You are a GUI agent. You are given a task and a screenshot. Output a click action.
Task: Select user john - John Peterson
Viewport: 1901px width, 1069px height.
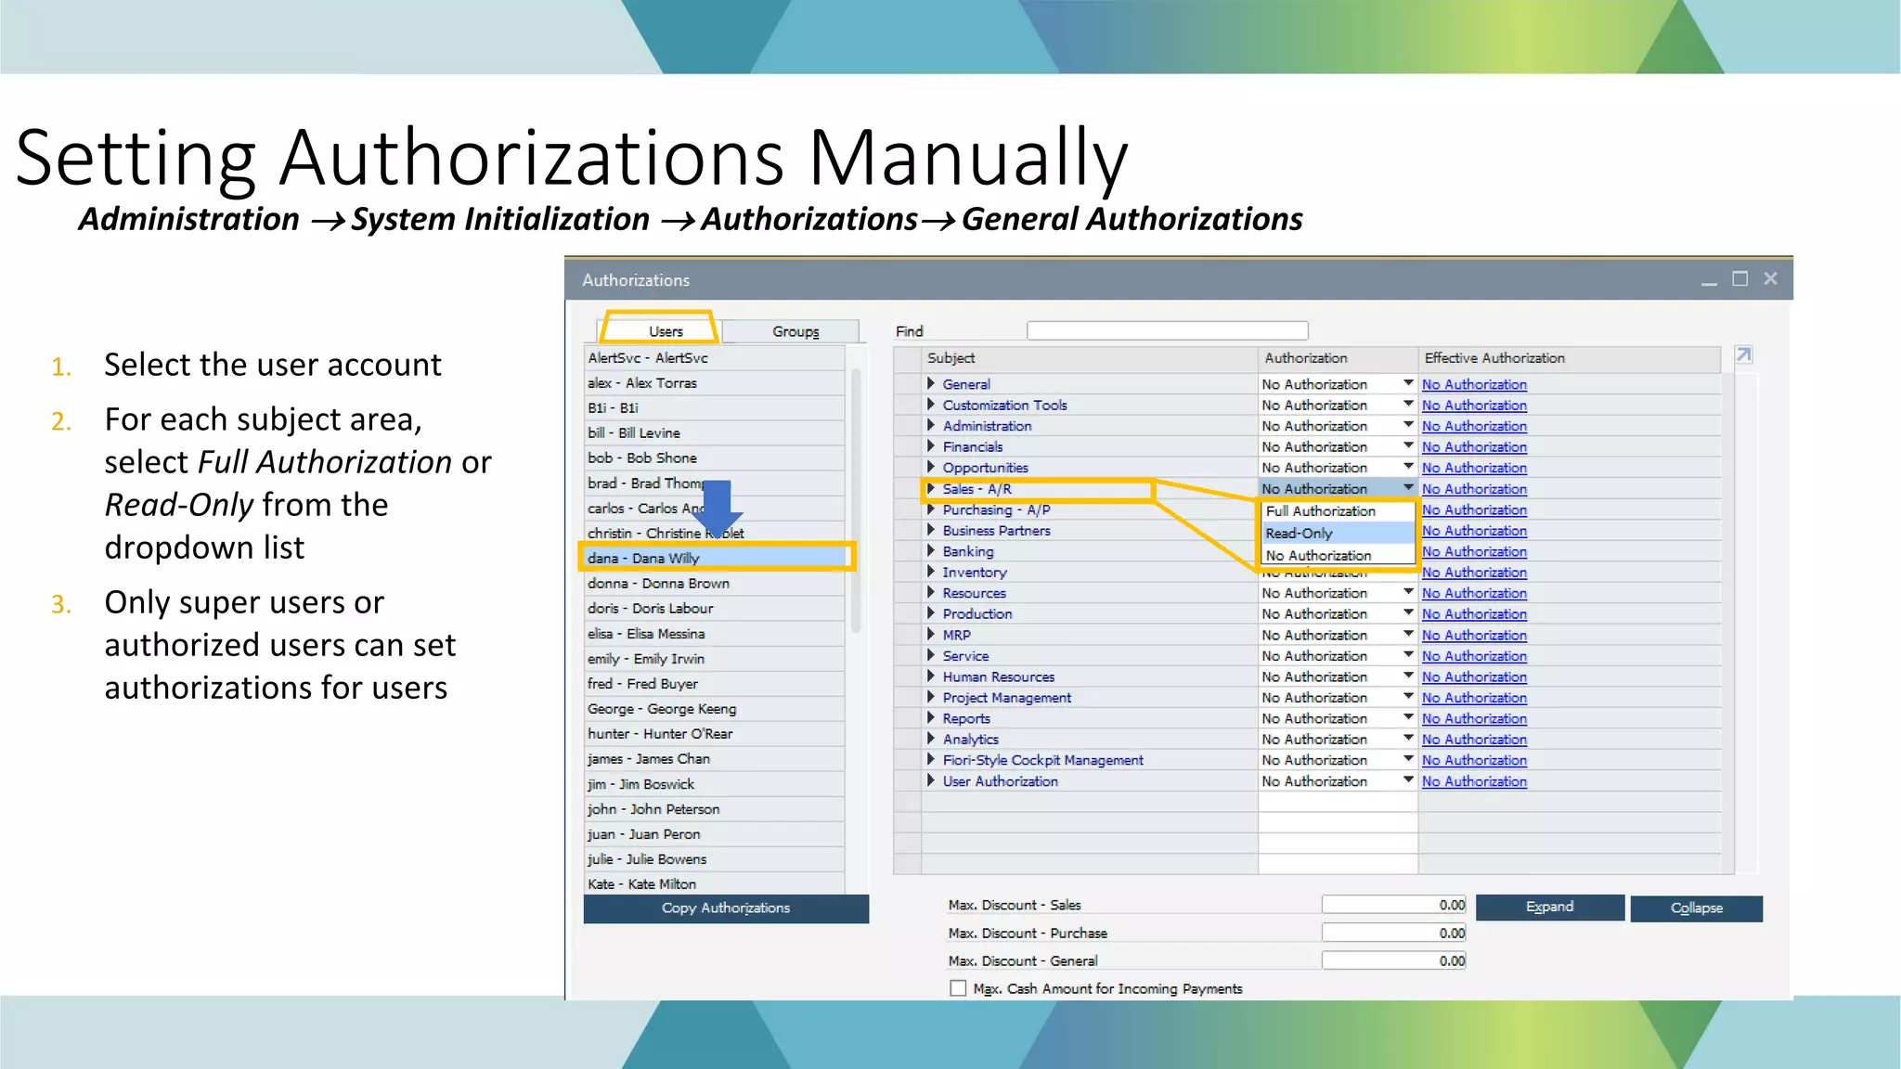tap(715, 809)
